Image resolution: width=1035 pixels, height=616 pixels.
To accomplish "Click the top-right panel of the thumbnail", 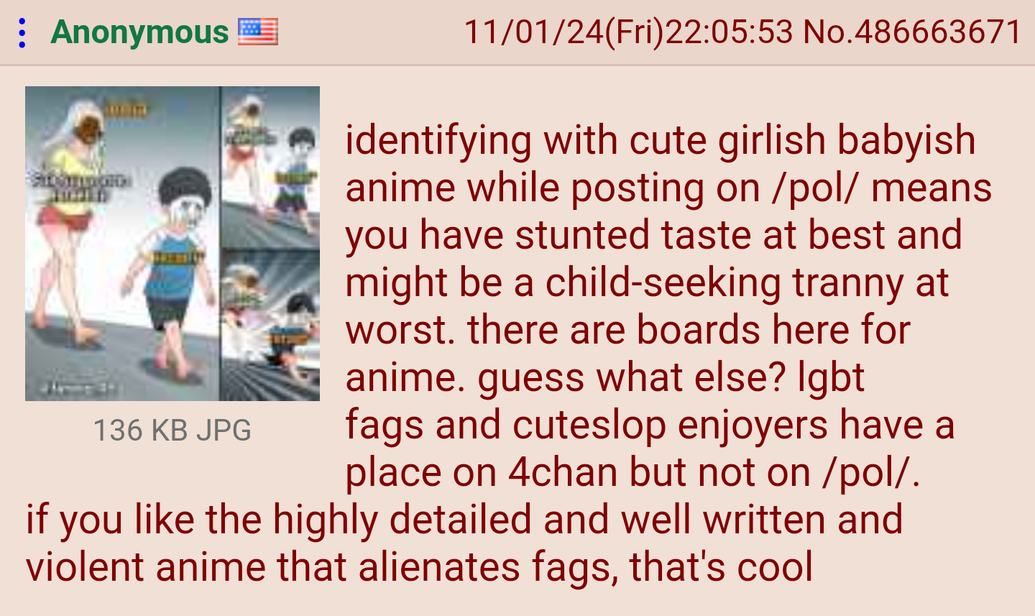I will coord(270,167).
